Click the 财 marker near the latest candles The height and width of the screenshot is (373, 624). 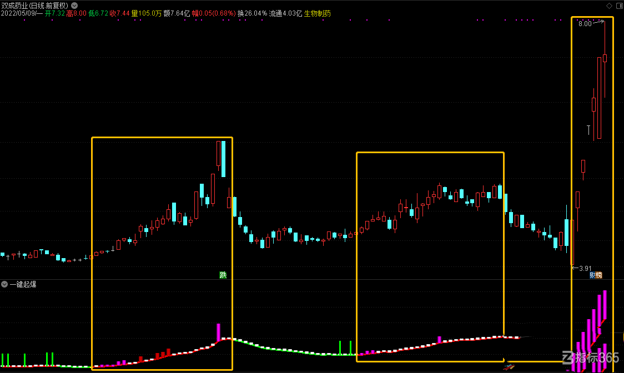pos(592,275)
